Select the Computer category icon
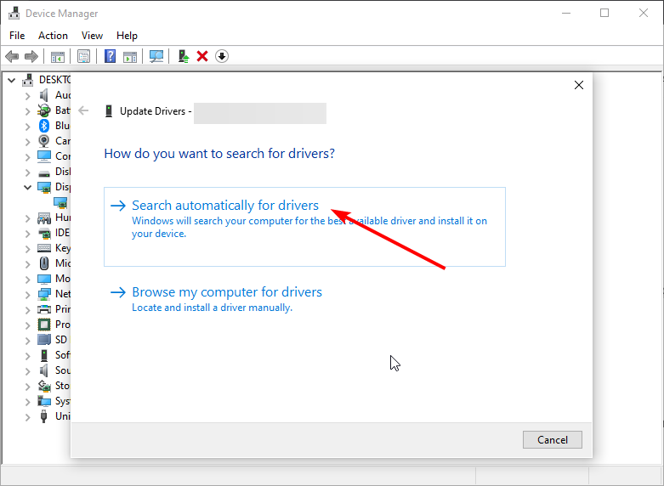This screenshot has height=486, width=664. (44, 156)
